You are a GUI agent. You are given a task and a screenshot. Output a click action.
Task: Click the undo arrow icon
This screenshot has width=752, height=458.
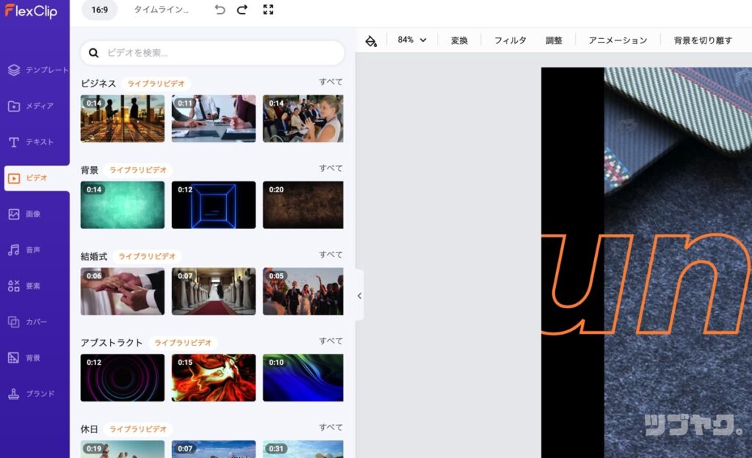click(x=220, y=10)
